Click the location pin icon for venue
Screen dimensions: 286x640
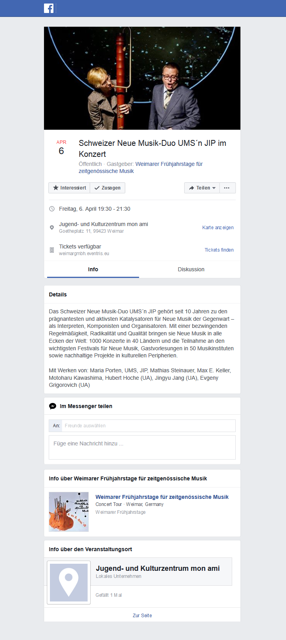[x=52, y=228]
